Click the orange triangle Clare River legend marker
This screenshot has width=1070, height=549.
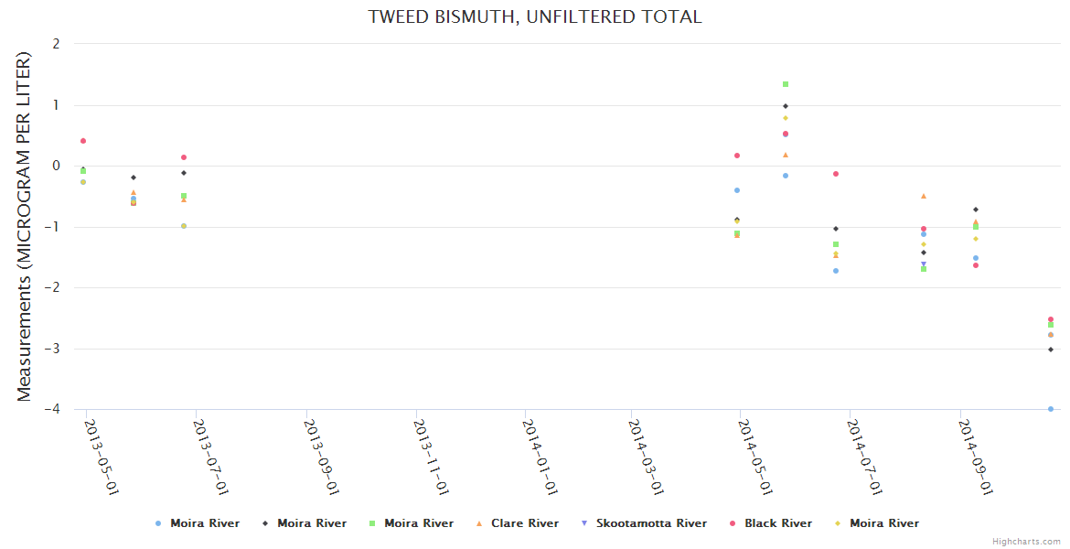coord(479,523)
